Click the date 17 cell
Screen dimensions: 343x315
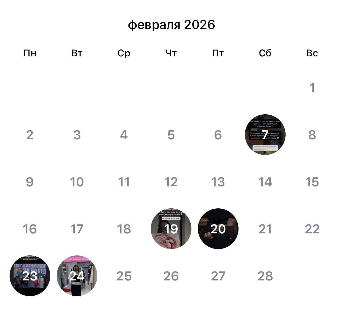point(77,229)
